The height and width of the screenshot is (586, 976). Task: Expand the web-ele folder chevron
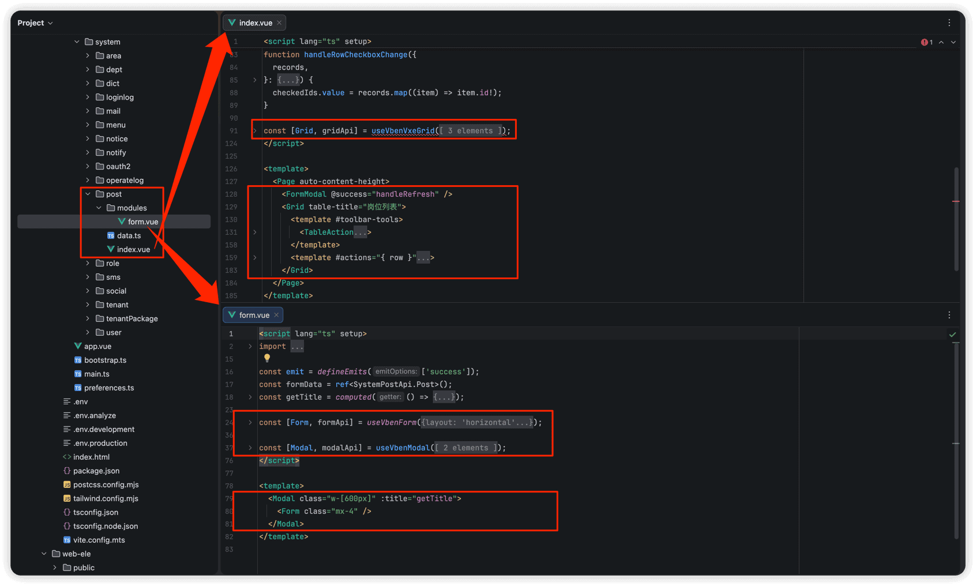(x=44, y=554)
